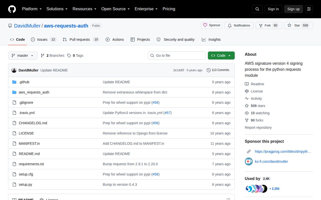321x200 pixels.
Task: Open commit hash 2e1dd0f link
Action: point(179,70)
